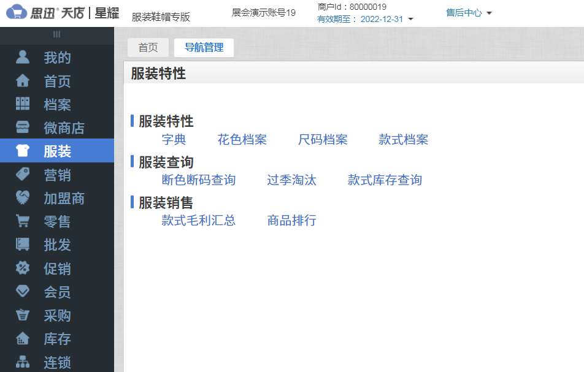
Task: Open the 尺码档案 link
Action: tap(323, 139)
